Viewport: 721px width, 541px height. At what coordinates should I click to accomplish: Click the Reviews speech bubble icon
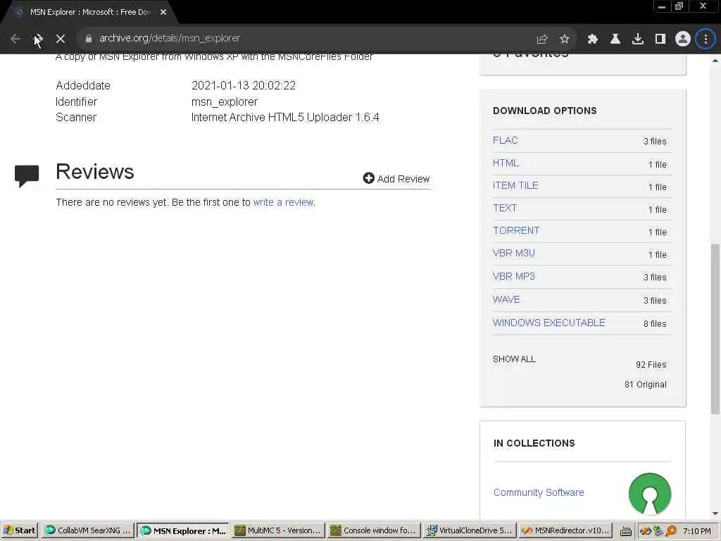click(x=27, y=175)
